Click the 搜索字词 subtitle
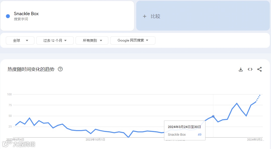The height and width of the screenshot is (149, 271). (21, 19)
